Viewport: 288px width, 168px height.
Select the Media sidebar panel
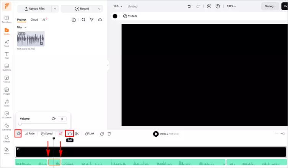tap(7, 31)
